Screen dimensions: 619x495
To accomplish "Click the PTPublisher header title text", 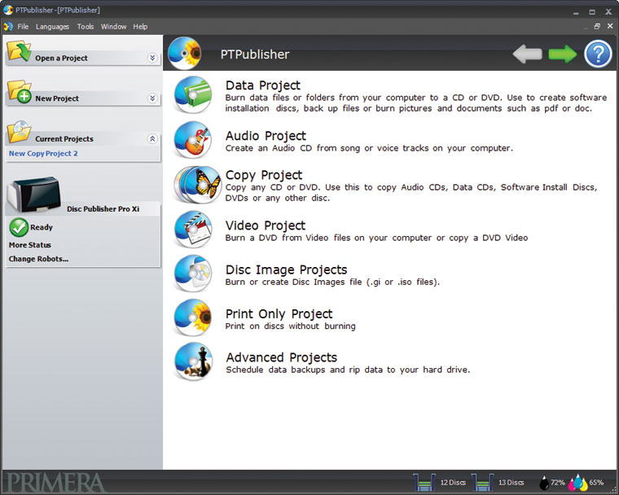I will 255,54.
